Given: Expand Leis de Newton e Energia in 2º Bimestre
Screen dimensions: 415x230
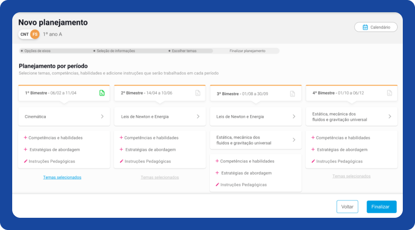Looking at the screenshot, I should coord(198,117).
